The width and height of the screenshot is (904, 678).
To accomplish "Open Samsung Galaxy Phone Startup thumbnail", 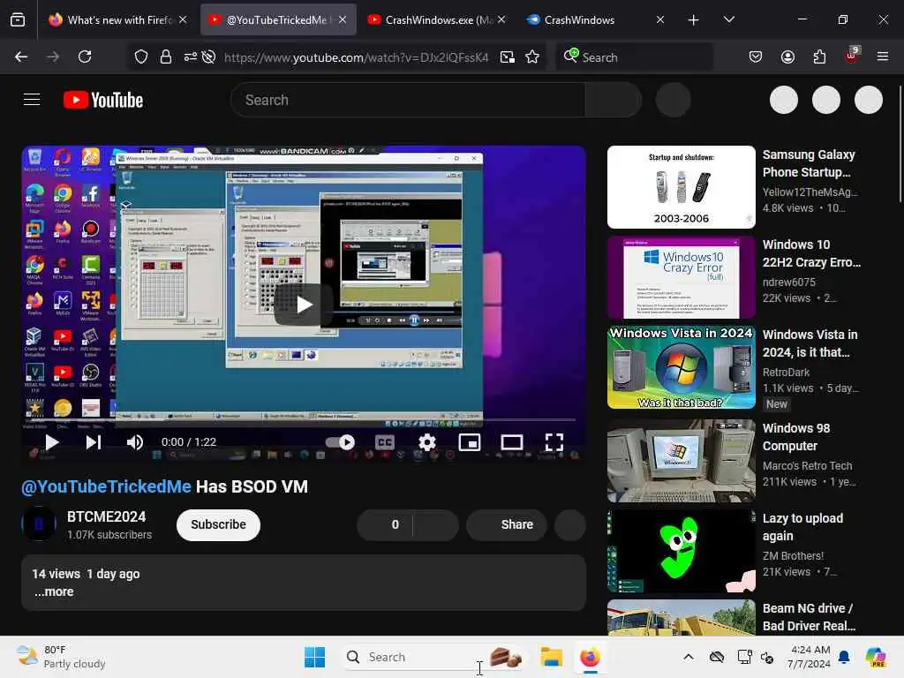I will (681, 187).
